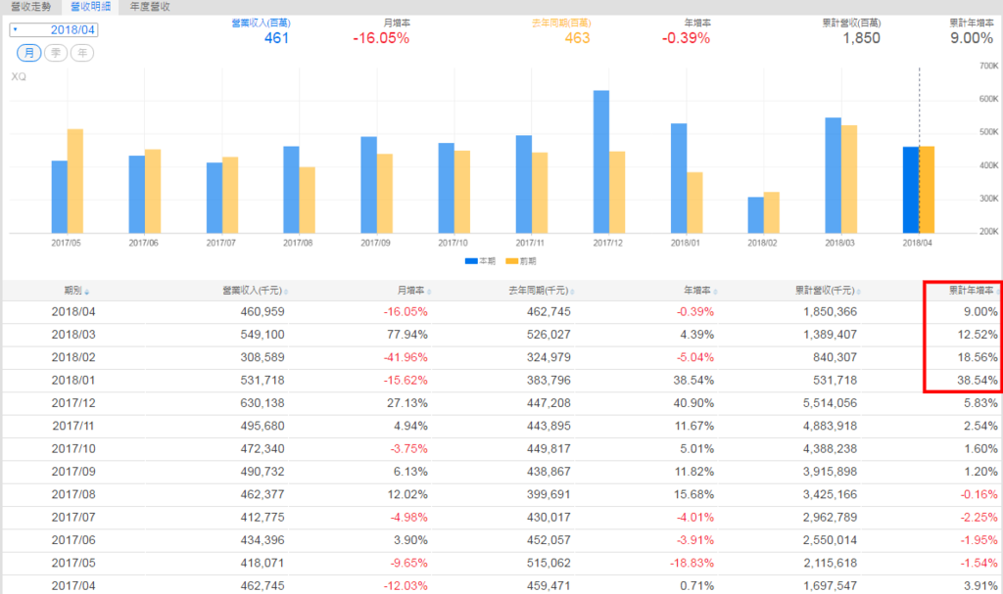Image resolution: width=1003 pixels, height=594 pixels.
Task: Click the 2018/04 row period cell
Action: [72, 312]
